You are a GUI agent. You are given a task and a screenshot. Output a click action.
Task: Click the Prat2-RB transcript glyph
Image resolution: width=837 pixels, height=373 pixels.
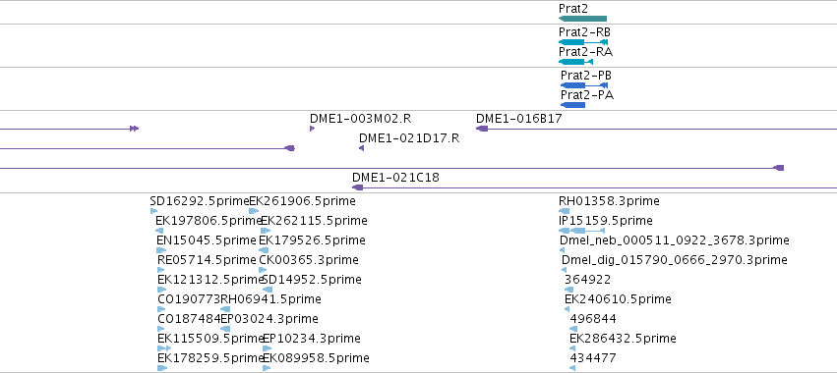[x=583, y=42]
